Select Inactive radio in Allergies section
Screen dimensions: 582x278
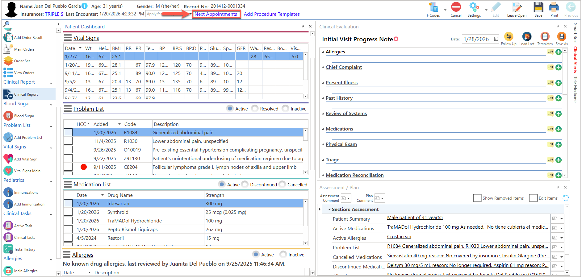click(283, 255)
